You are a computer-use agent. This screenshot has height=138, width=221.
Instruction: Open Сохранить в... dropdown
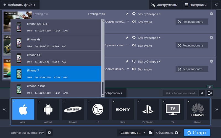coord(132,133)
